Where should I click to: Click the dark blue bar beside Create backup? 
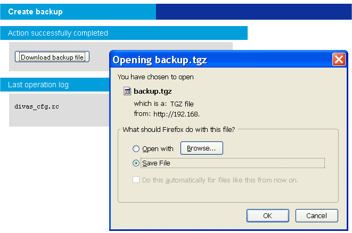pos(253,12)
